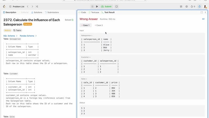Go to the next problem arrow
The image size is (209, 118).
32,6
